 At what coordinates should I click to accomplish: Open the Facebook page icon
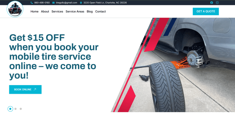(x=212, y=3)
